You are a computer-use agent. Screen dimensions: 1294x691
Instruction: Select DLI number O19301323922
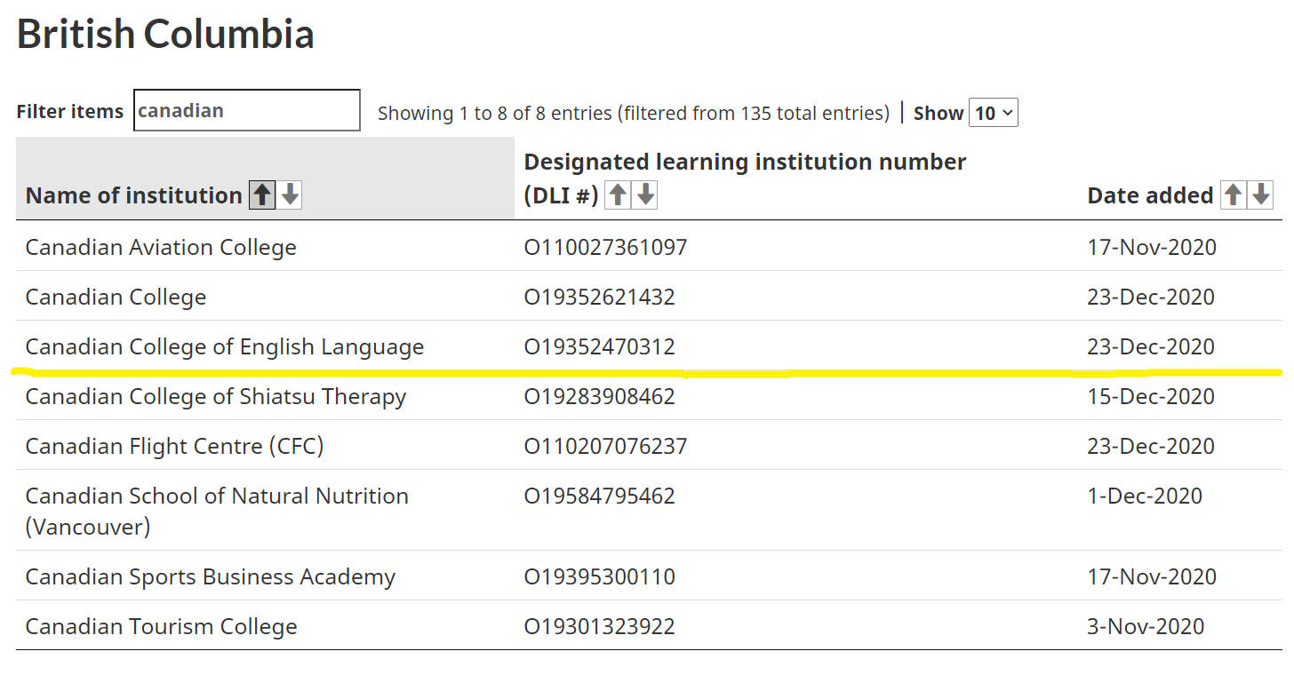tap(599, 626)
